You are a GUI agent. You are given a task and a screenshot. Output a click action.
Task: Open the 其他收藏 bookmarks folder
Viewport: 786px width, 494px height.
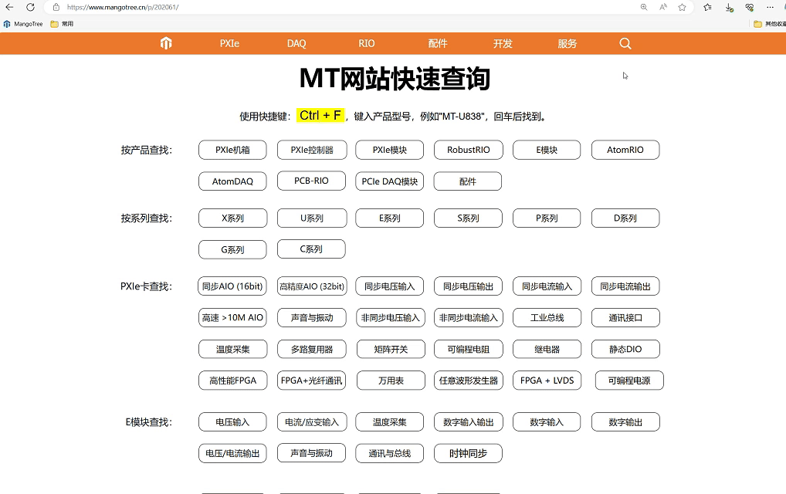tap(770, 24)
